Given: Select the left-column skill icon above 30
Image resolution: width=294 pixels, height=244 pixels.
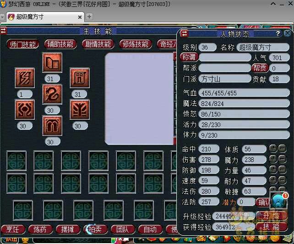Looking at the screenshot, I should [x=25, y=110].
